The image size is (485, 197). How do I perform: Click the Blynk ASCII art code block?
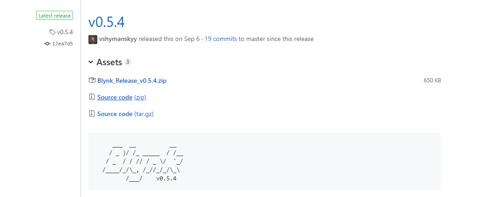tap(265, 161)
